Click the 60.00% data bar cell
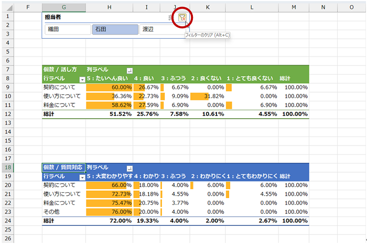This screenshot has width=367, height=244. click(x=109, y=87)
